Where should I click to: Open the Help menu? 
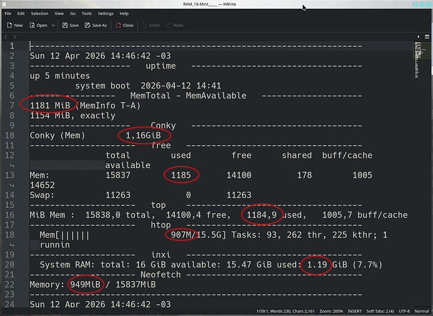pos(124,13)
